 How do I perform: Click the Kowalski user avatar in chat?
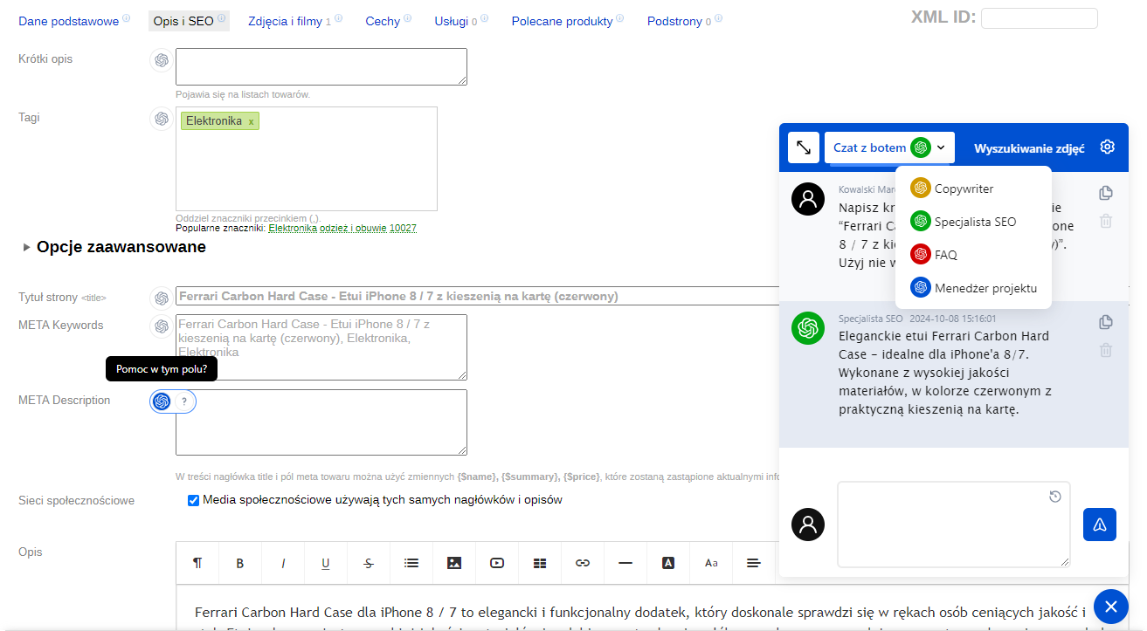pyautogui.click(x=808, y=199)
